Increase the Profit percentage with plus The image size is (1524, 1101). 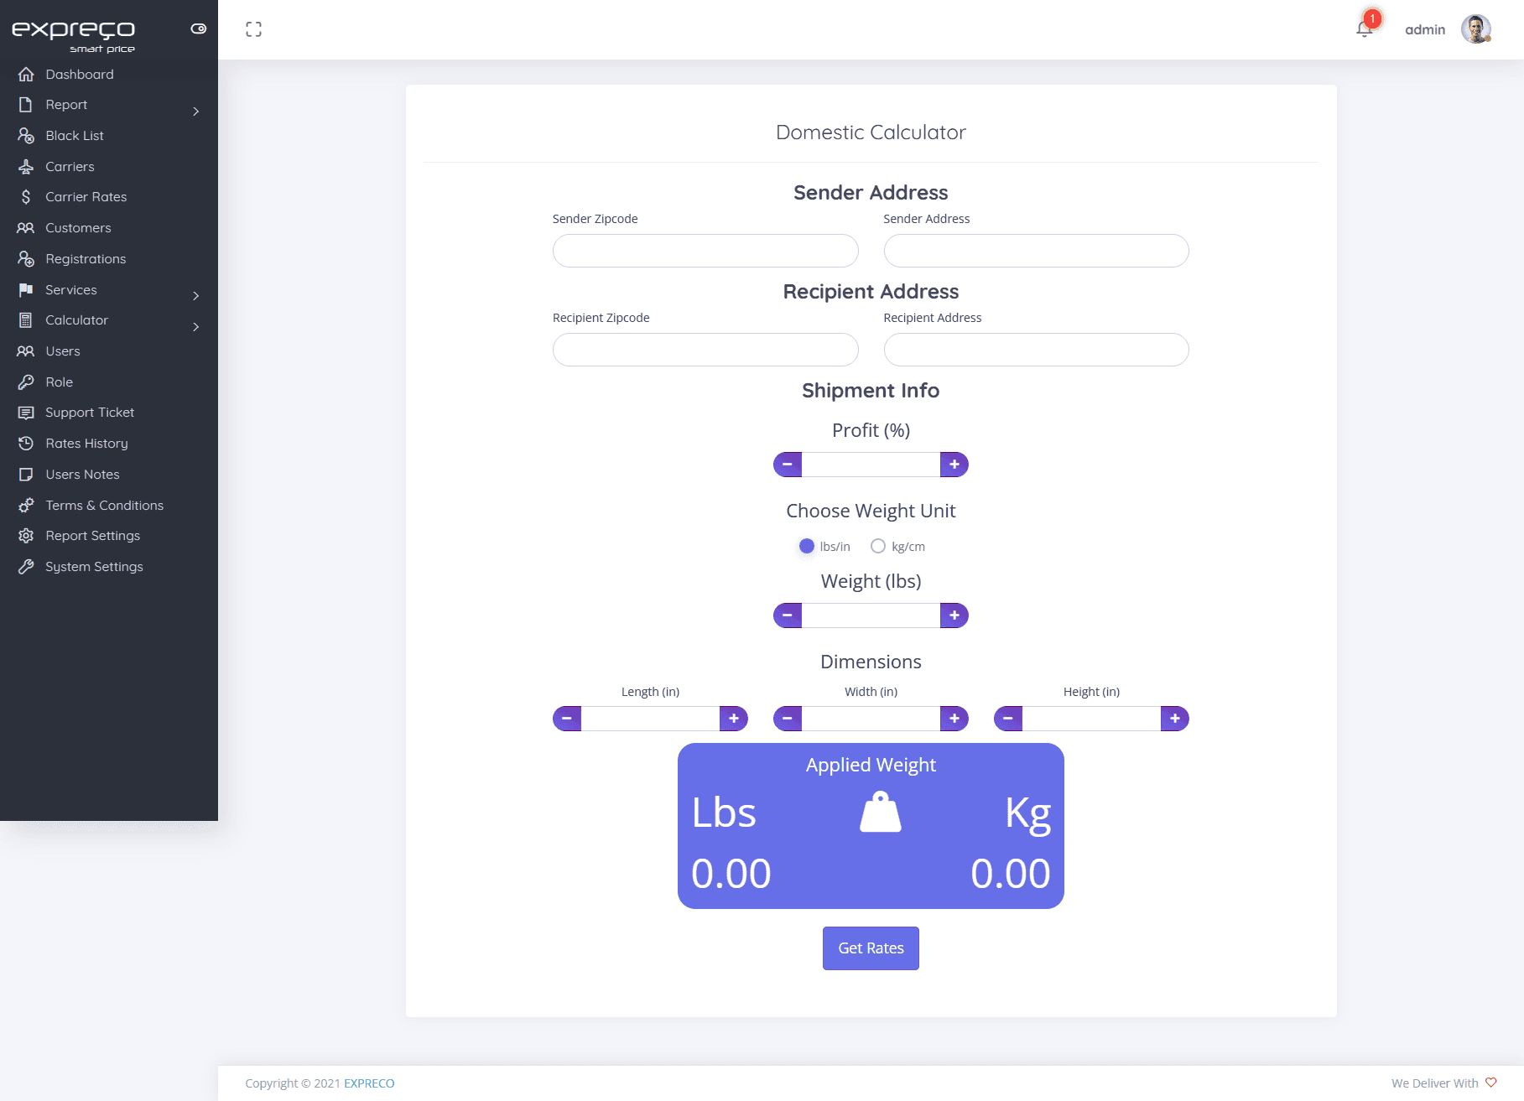954,465
